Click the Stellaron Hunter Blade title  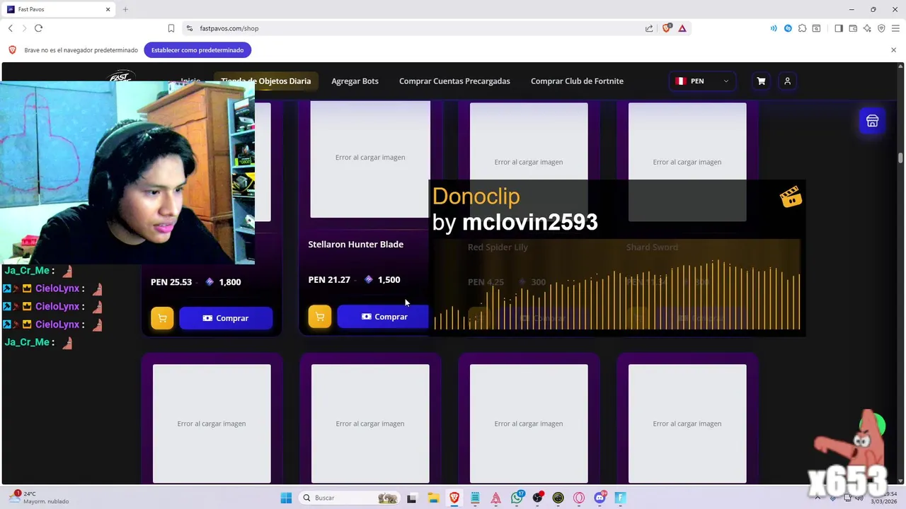coord(356,245)
